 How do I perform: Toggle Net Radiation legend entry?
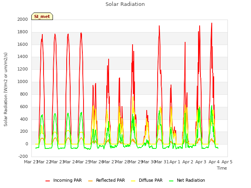pyautogui.click(x=187, y=180)
